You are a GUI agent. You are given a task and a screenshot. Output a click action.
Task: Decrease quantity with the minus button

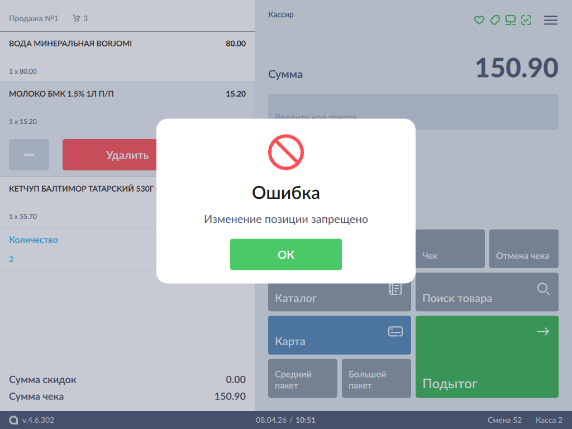[29, 155]
